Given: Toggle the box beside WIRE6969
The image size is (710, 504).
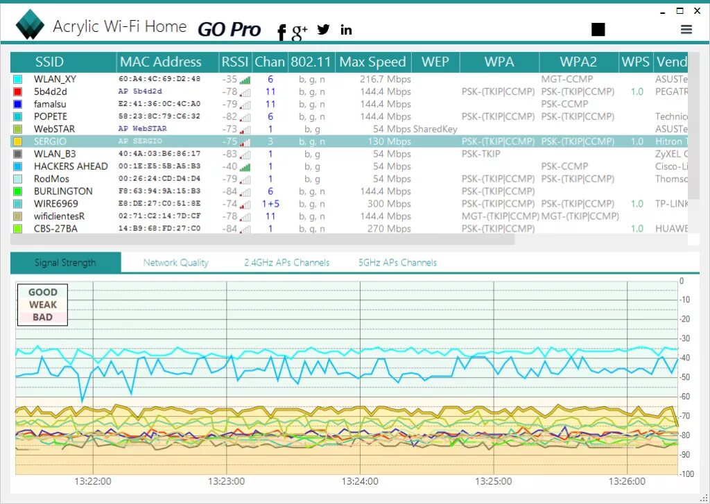Looking at the screenshot, I should coord(17,204).
